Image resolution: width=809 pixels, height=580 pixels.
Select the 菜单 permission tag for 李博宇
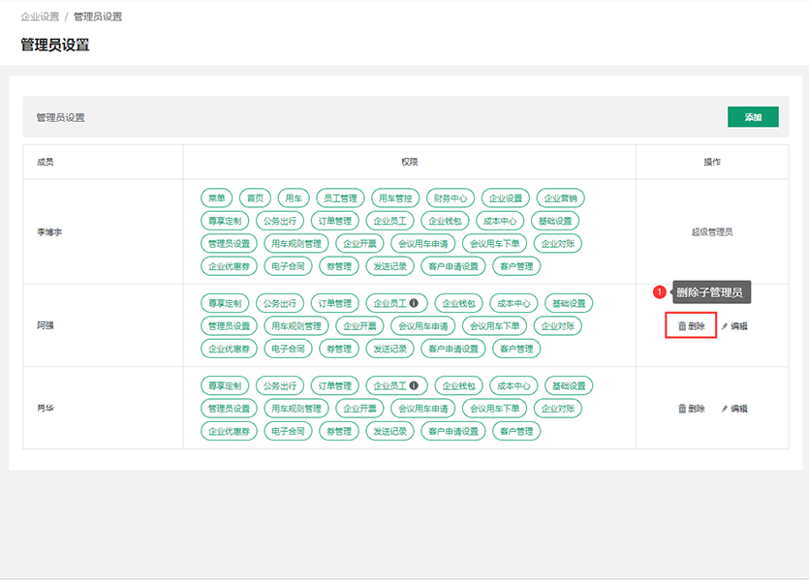click(x=215, y=198)
